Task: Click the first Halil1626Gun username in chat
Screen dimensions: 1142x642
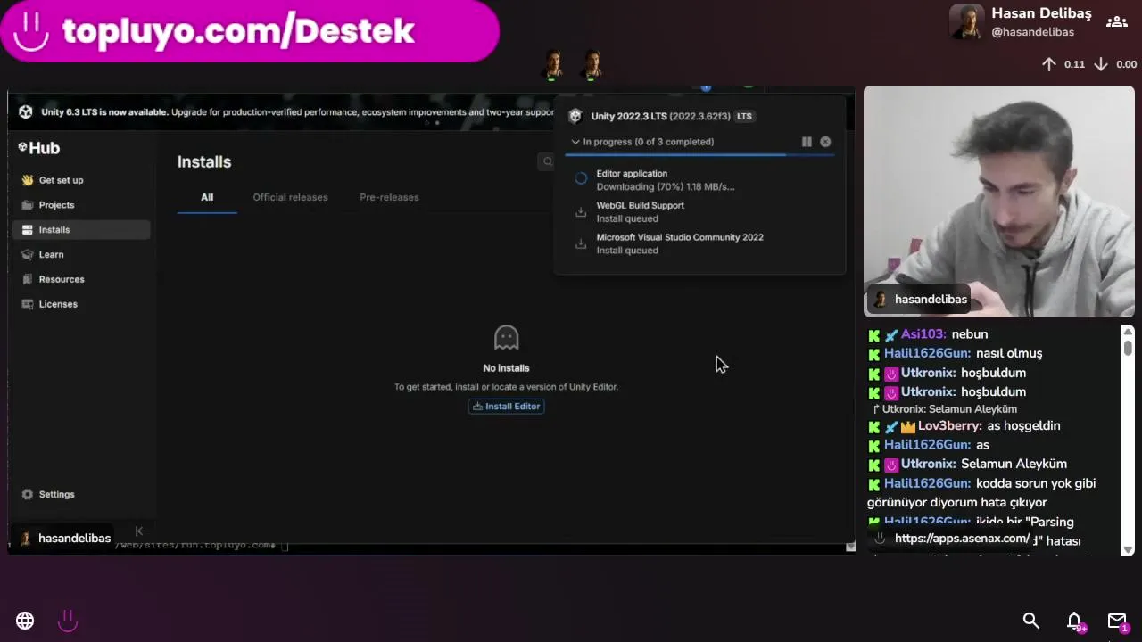Action: pos(927,353)
